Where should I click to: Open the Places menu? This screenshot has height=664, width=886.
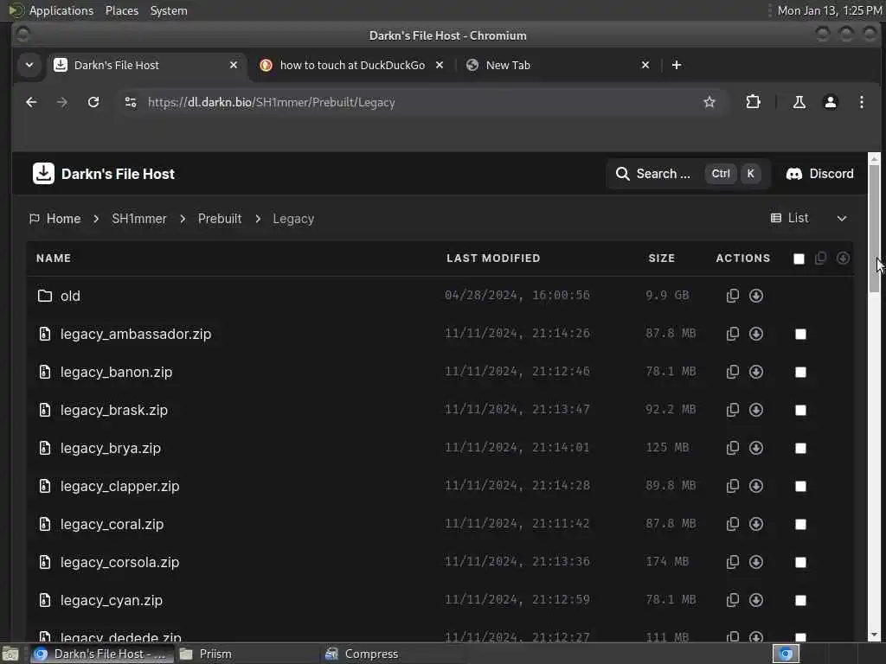point(121,10)
